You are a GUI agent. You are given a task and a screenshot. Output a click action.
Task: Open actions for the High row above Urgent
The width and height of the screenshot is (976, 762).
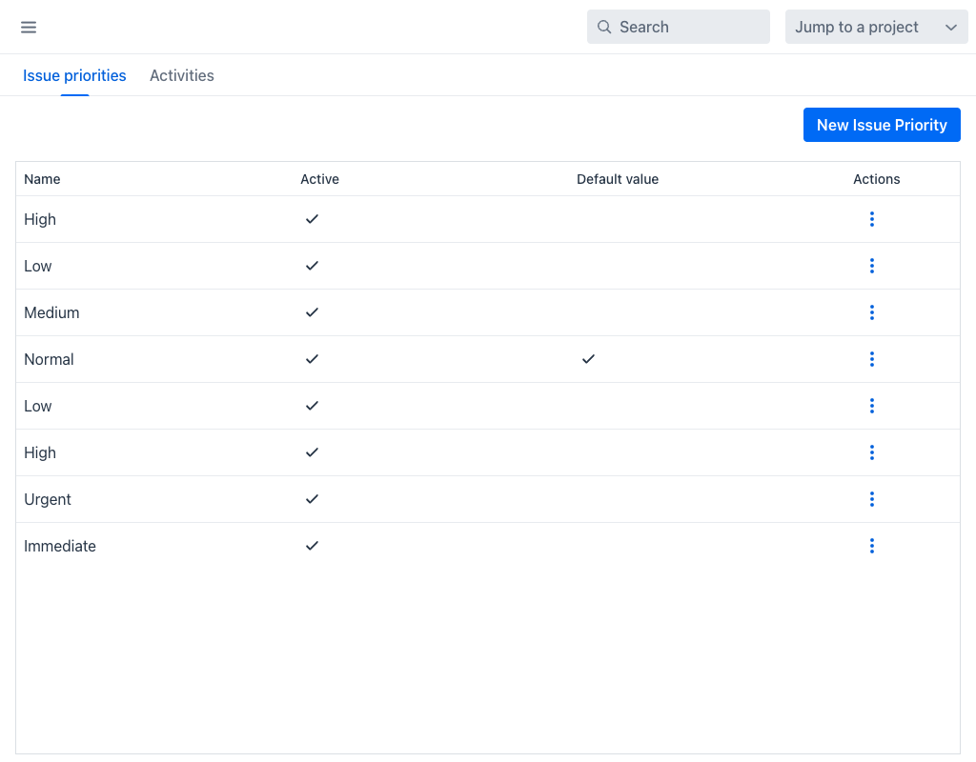pyautogui.click(x=871, y=452)
